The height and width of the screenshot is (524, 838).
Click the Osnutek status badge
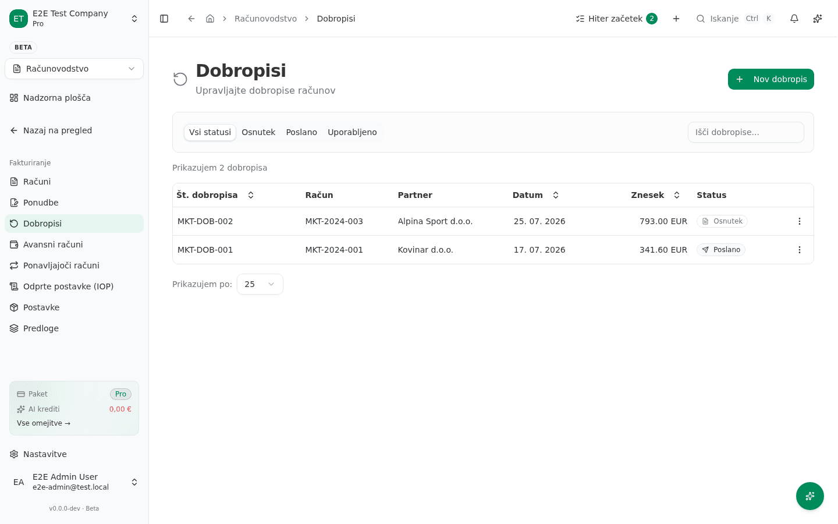(x=722, y=221)
